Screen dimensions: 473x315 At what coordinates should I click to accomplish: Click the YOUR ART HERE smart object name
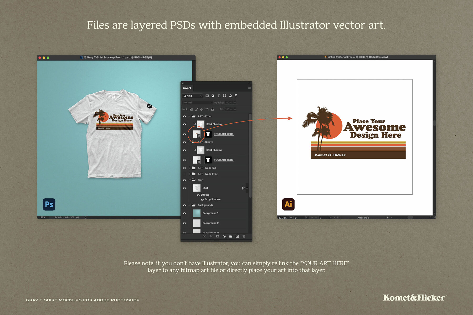tap(224, 134)
